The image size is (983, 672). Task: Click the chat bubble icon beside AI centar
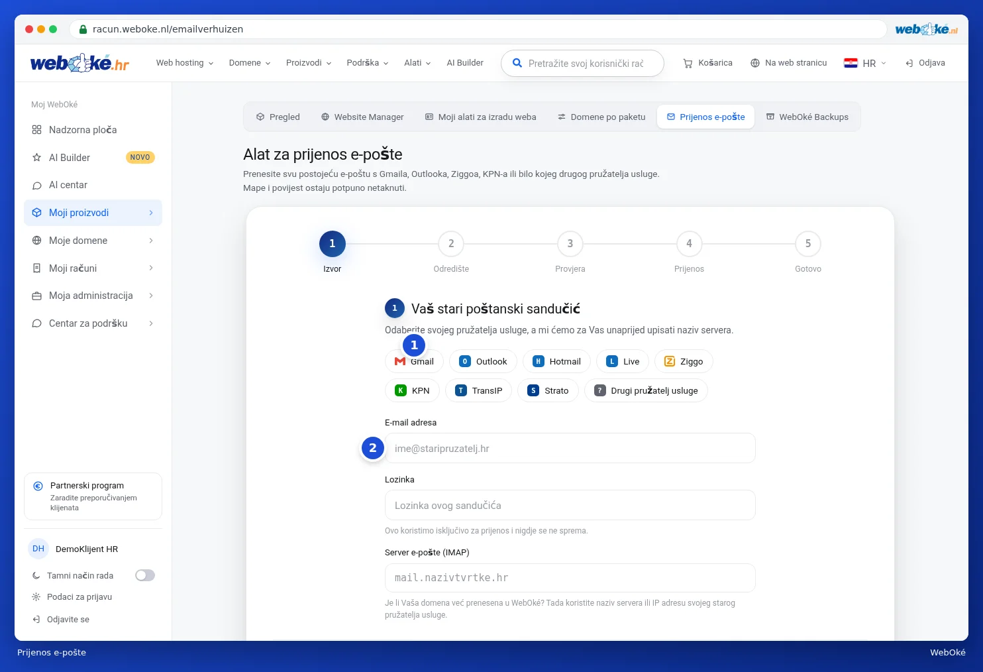tap(36, 185)
